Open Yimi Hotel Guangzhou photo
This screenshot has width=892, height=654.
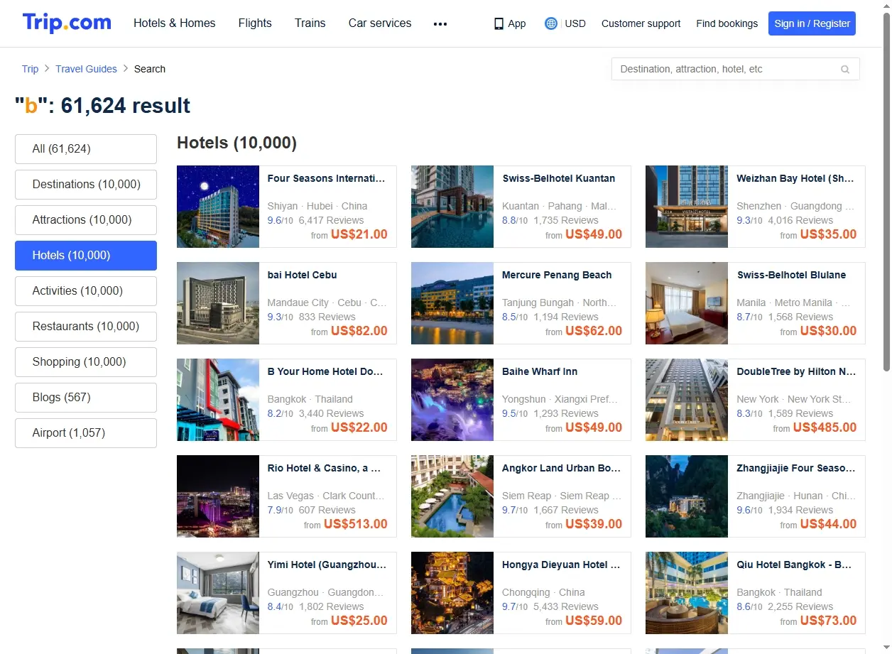218,593
